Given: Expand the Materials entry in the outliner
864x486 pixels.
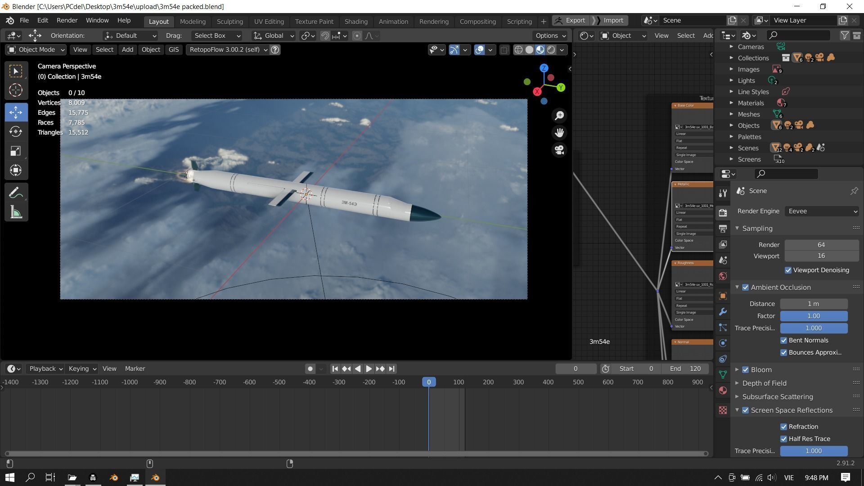Looking at the screenshot, I should tap(731, 103).
